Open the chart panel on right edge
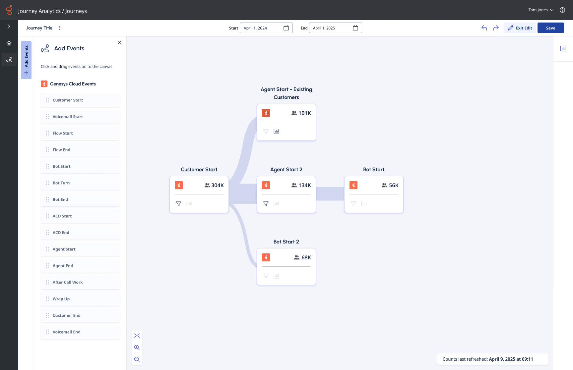Image resolution: width=573 pixels, height=370 pixels. (x=563, y=49)
